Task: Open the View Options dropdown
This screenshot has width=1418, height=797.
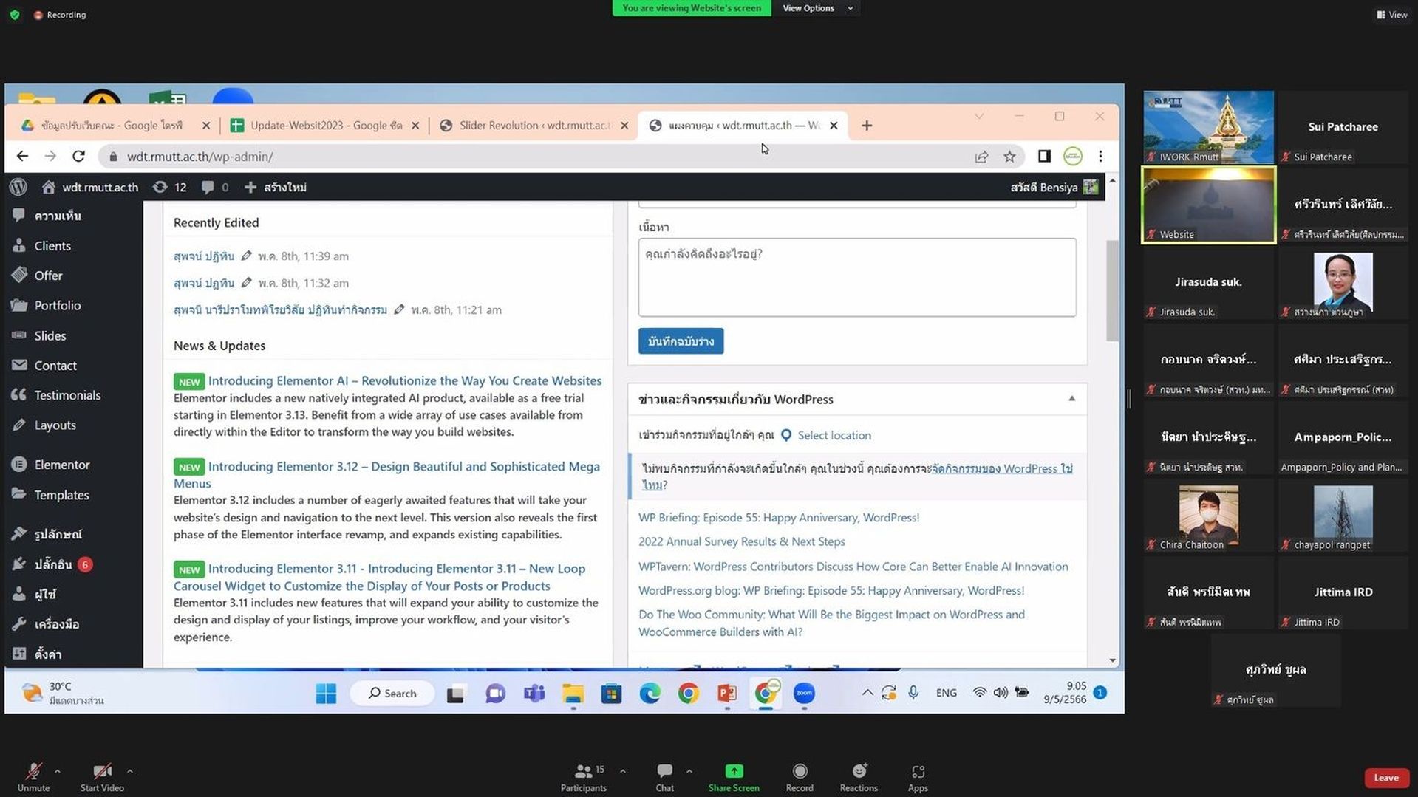Action: (x=817, y=8)
